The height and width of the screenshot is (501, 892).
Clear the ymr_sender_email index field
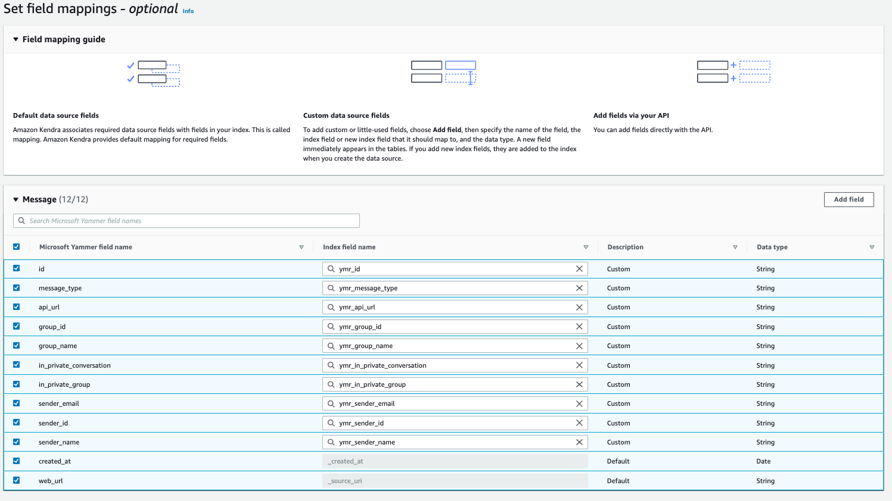click(x=579, y=403)
